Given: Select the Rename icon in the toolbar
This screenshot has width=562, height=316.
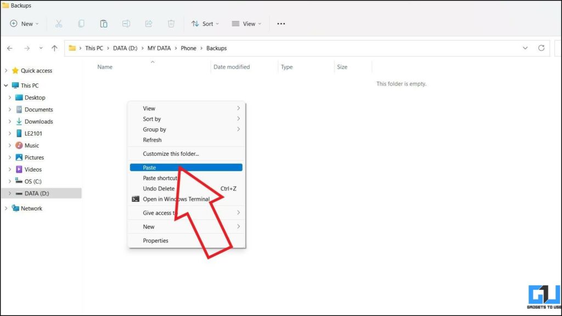Looking at the screenshot, I should point(126,24).
